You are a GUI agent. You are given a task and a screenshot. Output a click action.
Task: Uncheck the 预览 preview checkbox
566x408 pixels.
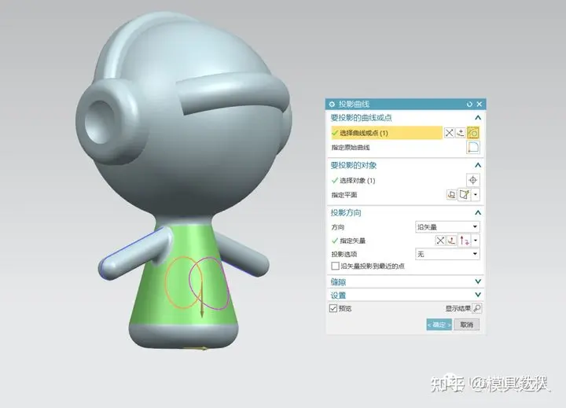coord(333,308)
